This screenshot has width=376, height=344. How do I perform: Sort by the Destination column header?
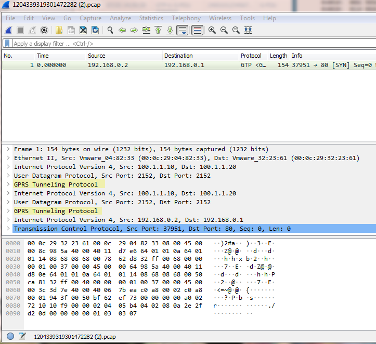[x=200, y=56]
